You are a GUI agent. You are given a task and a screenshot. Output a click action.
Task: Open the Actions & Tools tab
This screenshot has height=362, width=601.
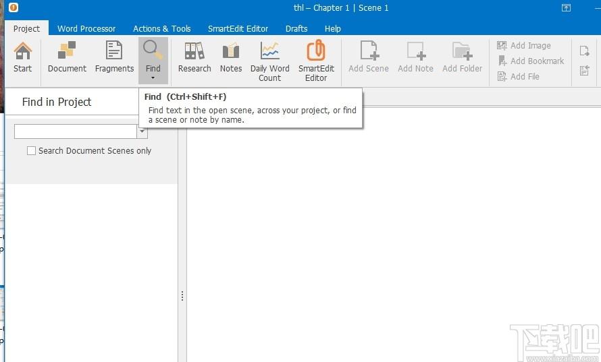click(162, 29)
